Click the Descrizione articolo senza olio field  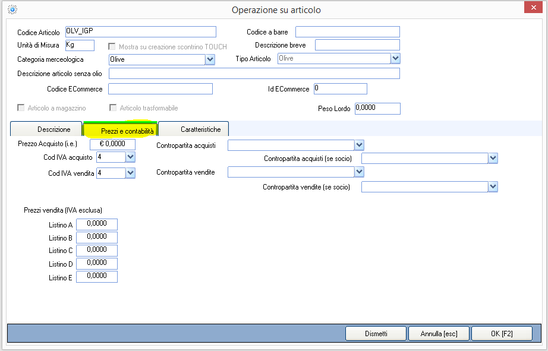(254, 74)
